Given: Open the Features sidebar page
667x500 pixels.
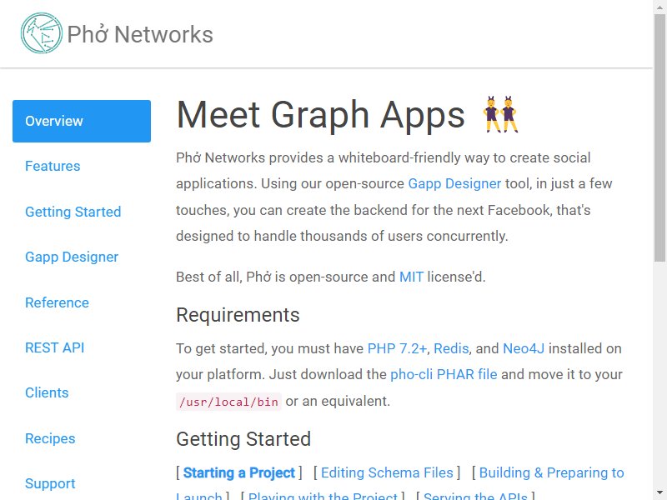Looking at the screenshot, I should pos(53,166).
